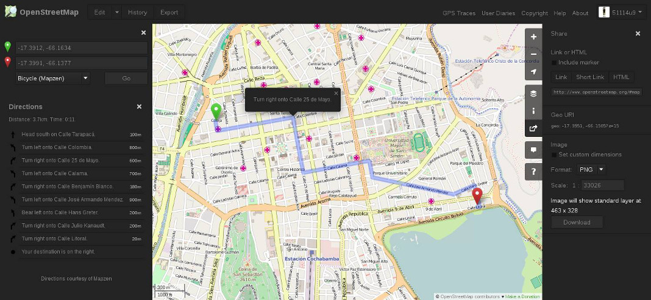Open the Query features question mark tool

point(533,172)
